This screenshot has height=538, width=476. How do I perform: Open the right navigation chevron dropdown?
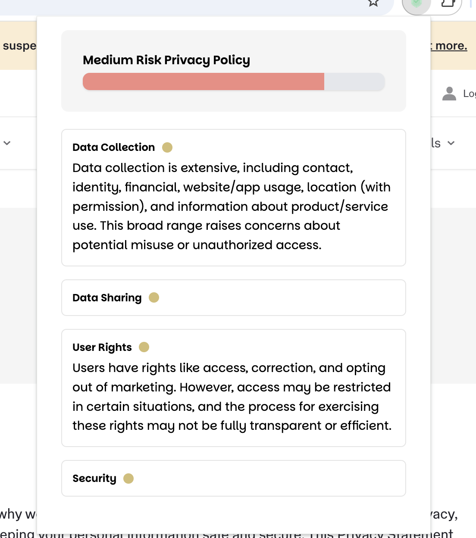451,143
